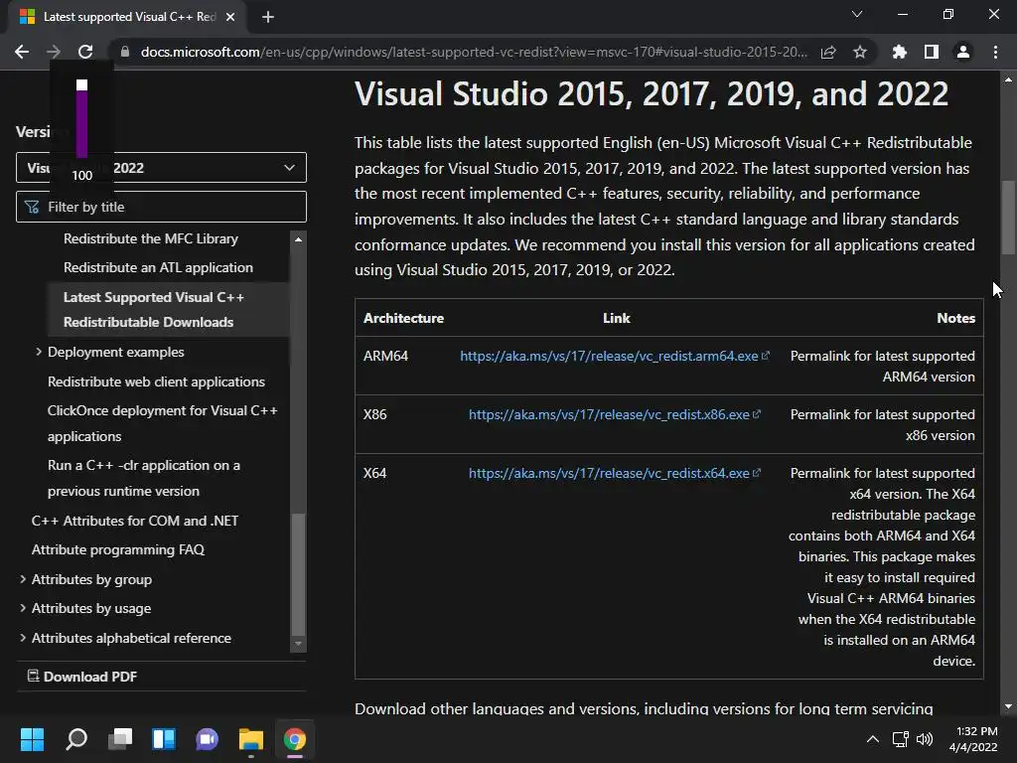Focus the Filter by title field
The height and width of the screenshot is (763, 1017).
coord(161,207)
